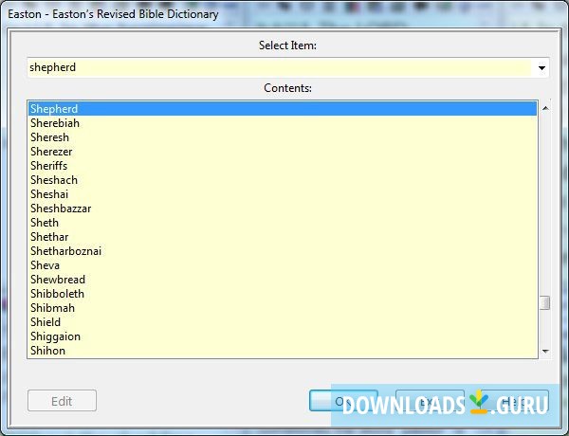The image size is (569, 436).
Task: Click the contents list scrollbar thumb
Action: pyautogui.click(x=545, y=303)
